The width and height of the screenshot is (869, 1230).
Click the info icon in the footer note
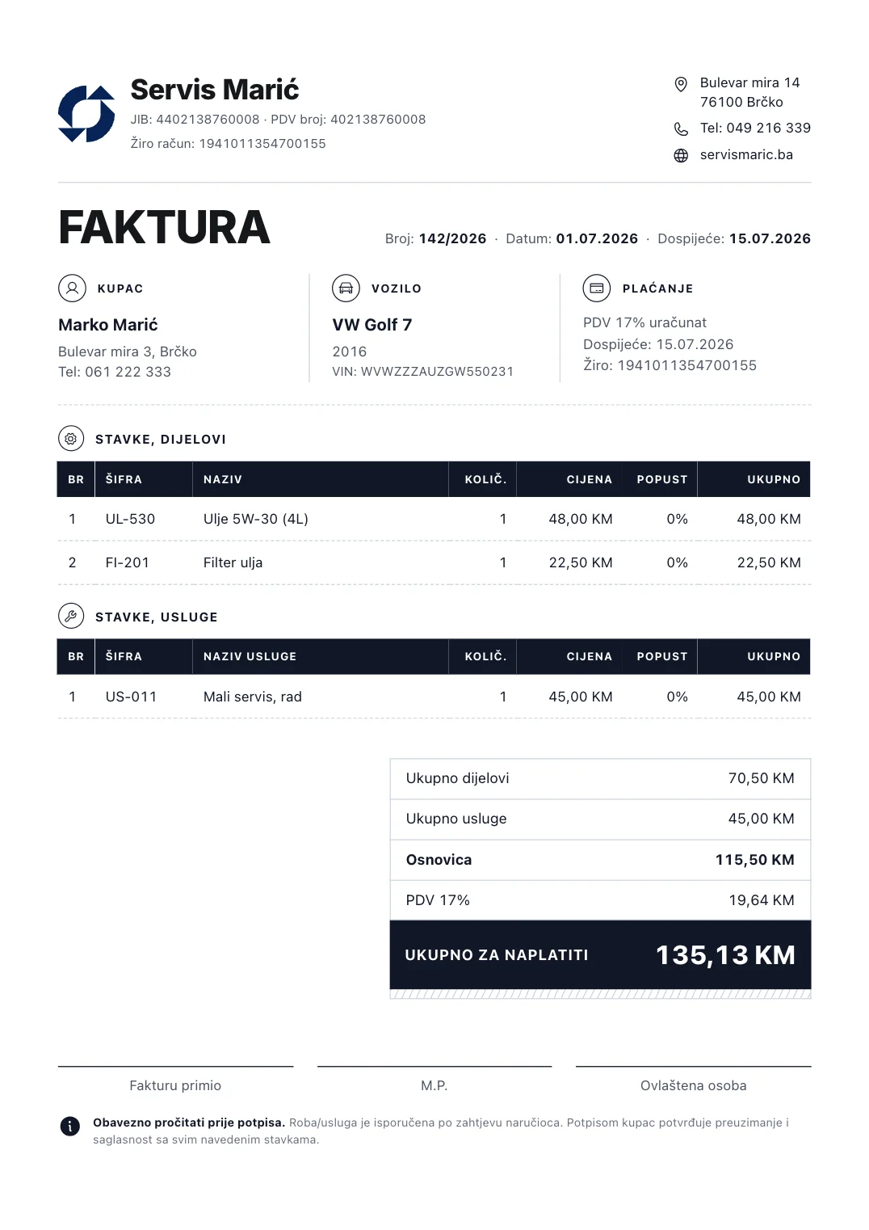(x=70, y=1126)
